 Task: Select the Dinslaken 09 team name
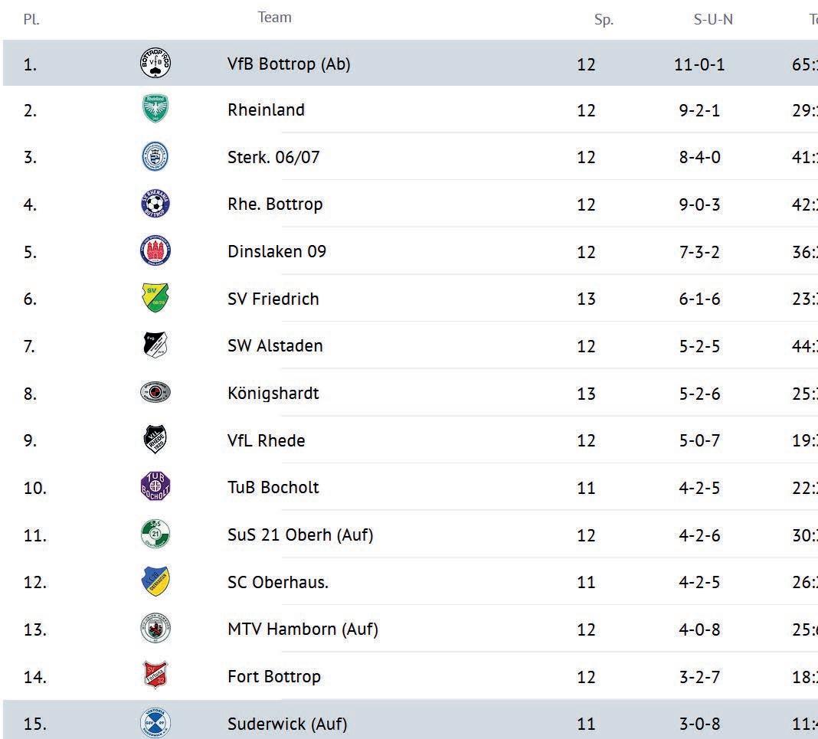click(276, 251)
